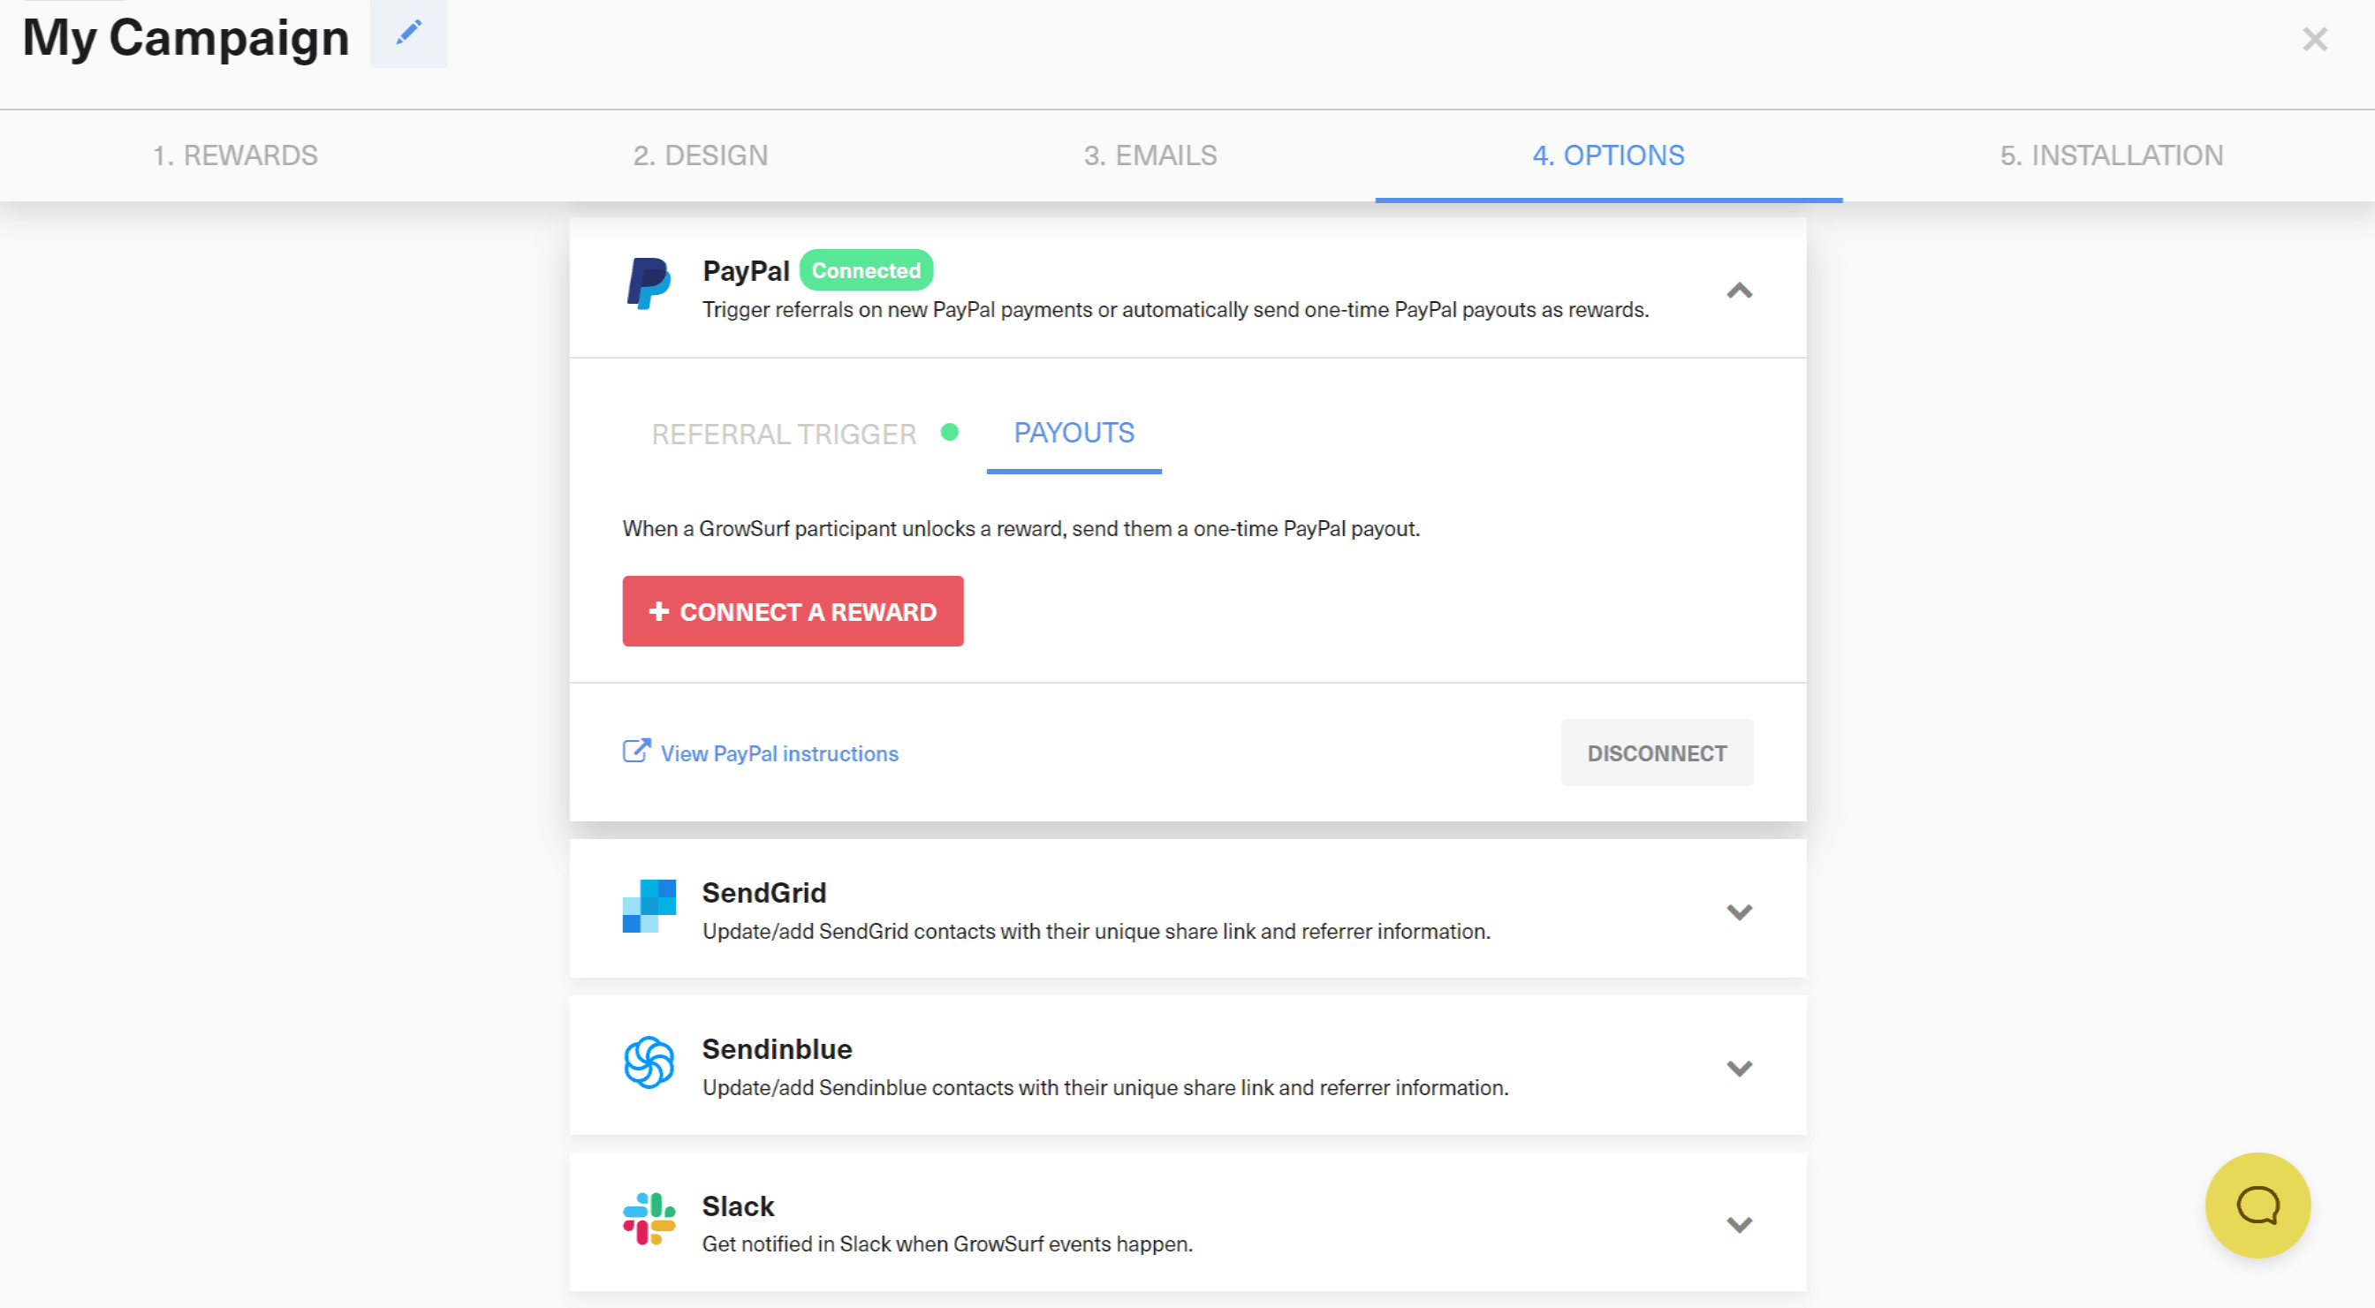
Task: Expand the Sendinblue section
Action: [1741, 1069]
